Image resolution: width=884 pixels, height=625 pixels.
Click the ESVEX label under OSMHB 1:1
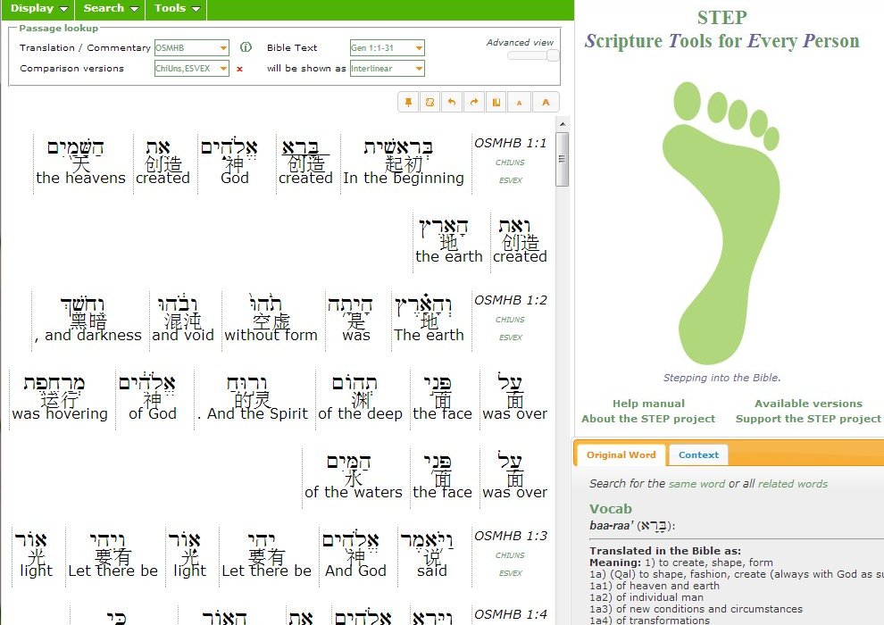(510, 180)
